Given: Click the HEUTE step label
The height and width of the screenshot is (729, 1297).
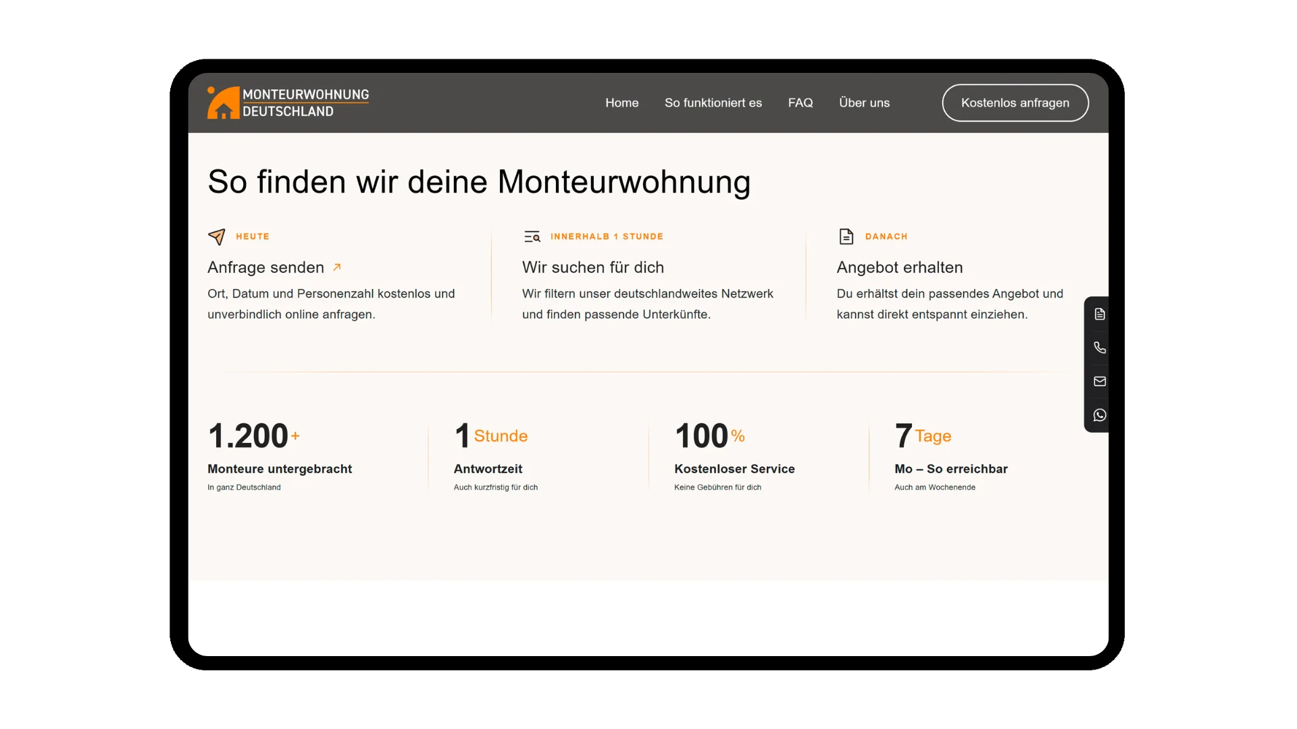Looking at the screenshot, I should click(x=253, y=236).
